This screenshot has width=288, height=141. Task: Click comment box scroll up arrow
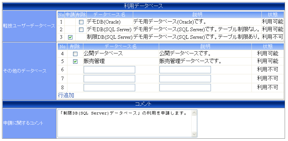[194, 112]
